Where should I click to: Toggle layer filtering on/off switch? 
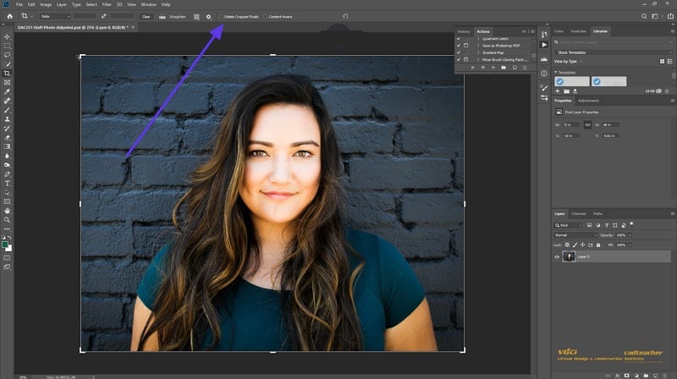point(631,223)
